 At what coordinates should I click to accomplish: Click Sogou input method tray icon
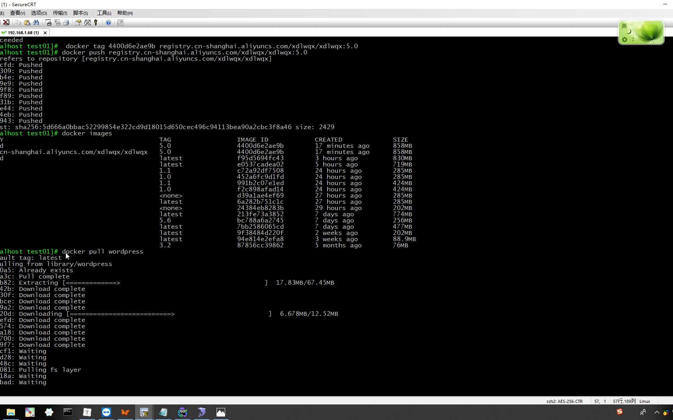(x=620, y=412)
